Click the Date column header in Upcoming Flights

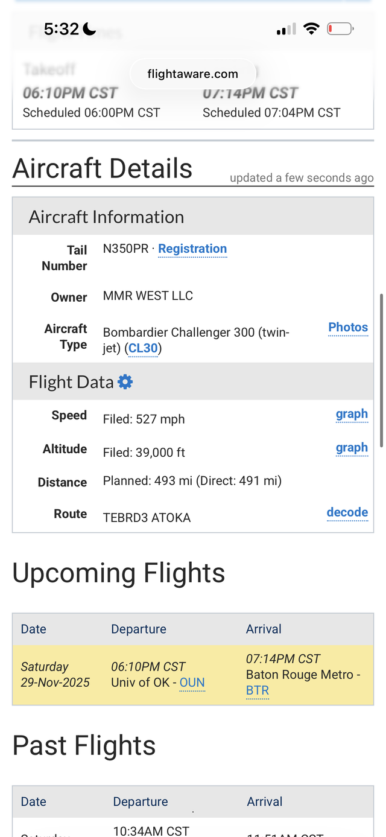tap(34, 629)
